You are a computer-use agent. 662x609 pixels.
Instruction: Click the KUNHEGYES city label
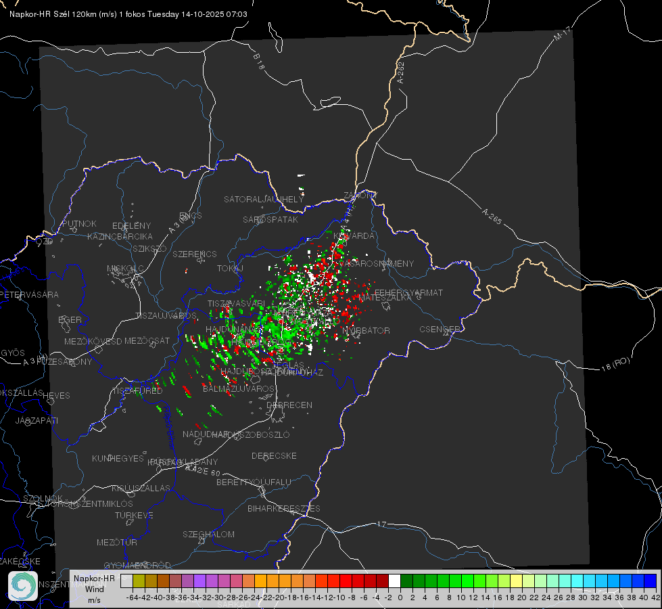(118, 458)
